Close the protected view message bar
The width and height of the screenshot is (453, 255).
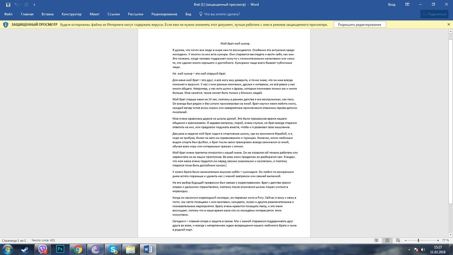click(x=449, y=24)
